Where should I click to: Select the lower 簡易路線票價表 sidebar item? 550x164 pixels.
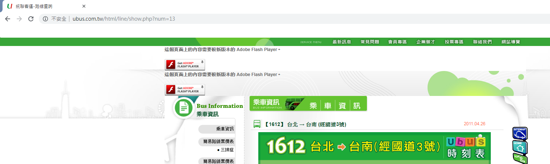217,161
